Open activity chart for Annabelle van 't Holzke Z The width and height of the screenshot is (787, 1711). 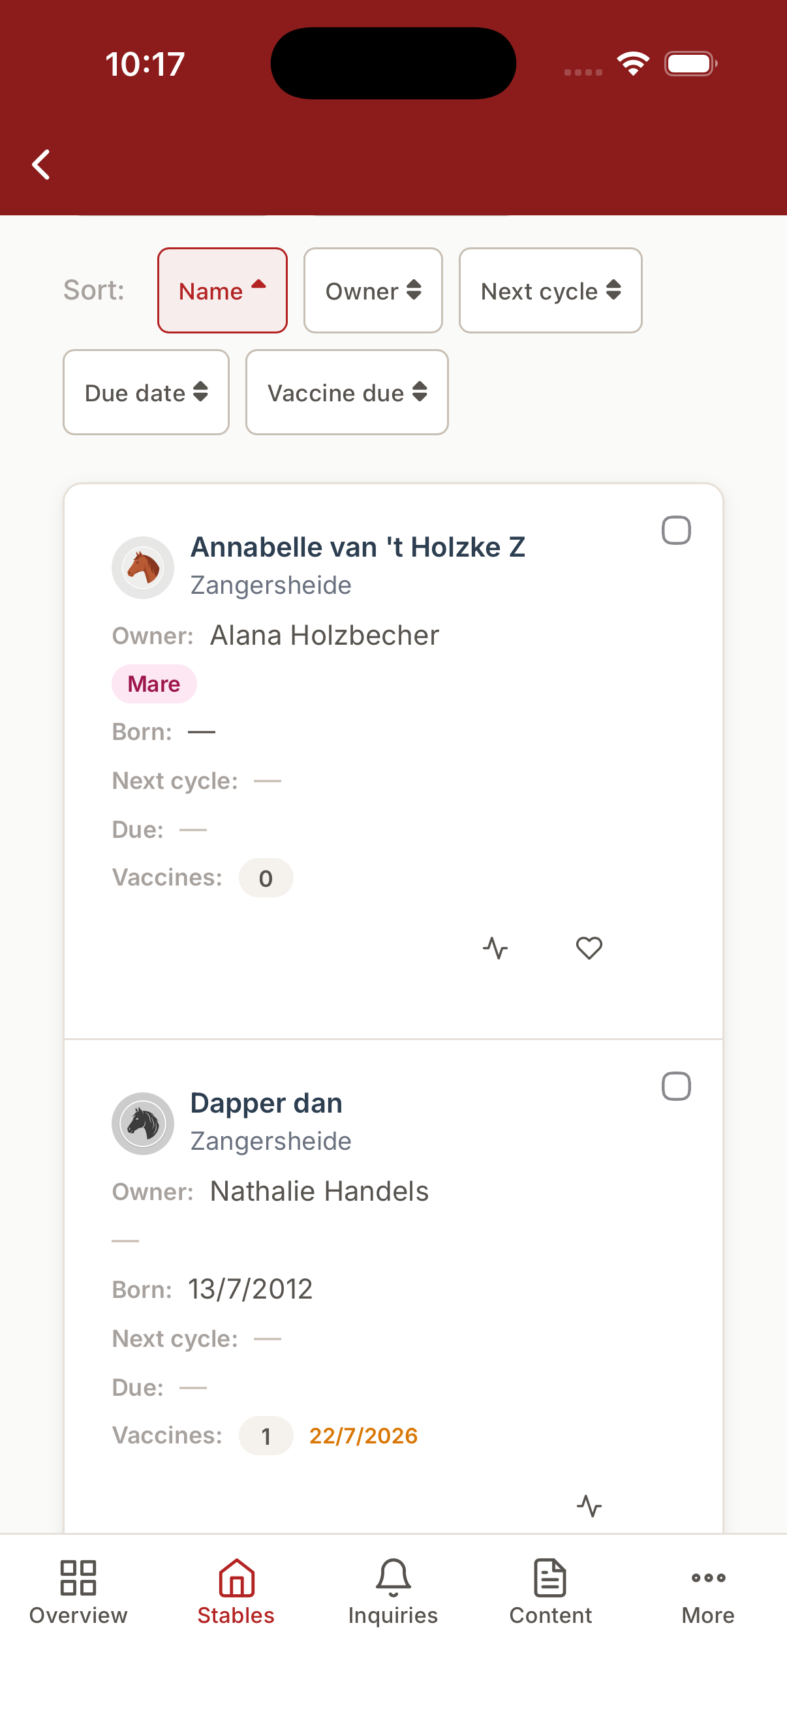(495, 948)
